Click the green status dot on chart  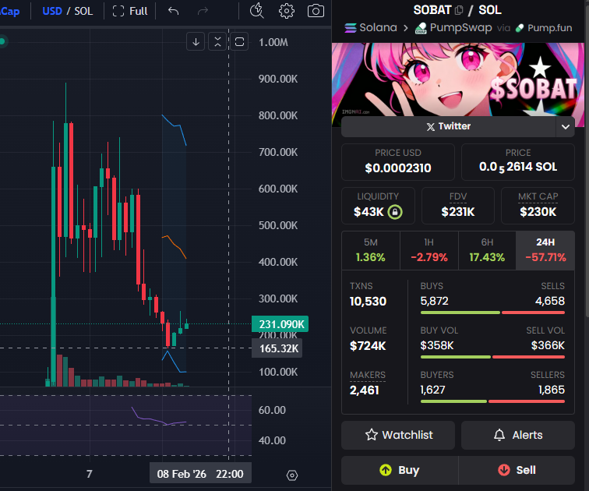pos(2,41)
